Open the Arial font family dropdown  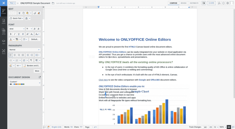click(x=17, y=29)
